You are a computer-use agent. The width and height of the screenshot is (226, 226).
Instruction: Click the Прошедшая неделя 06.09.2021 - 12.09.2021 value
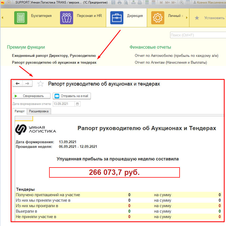pos(78,147)
